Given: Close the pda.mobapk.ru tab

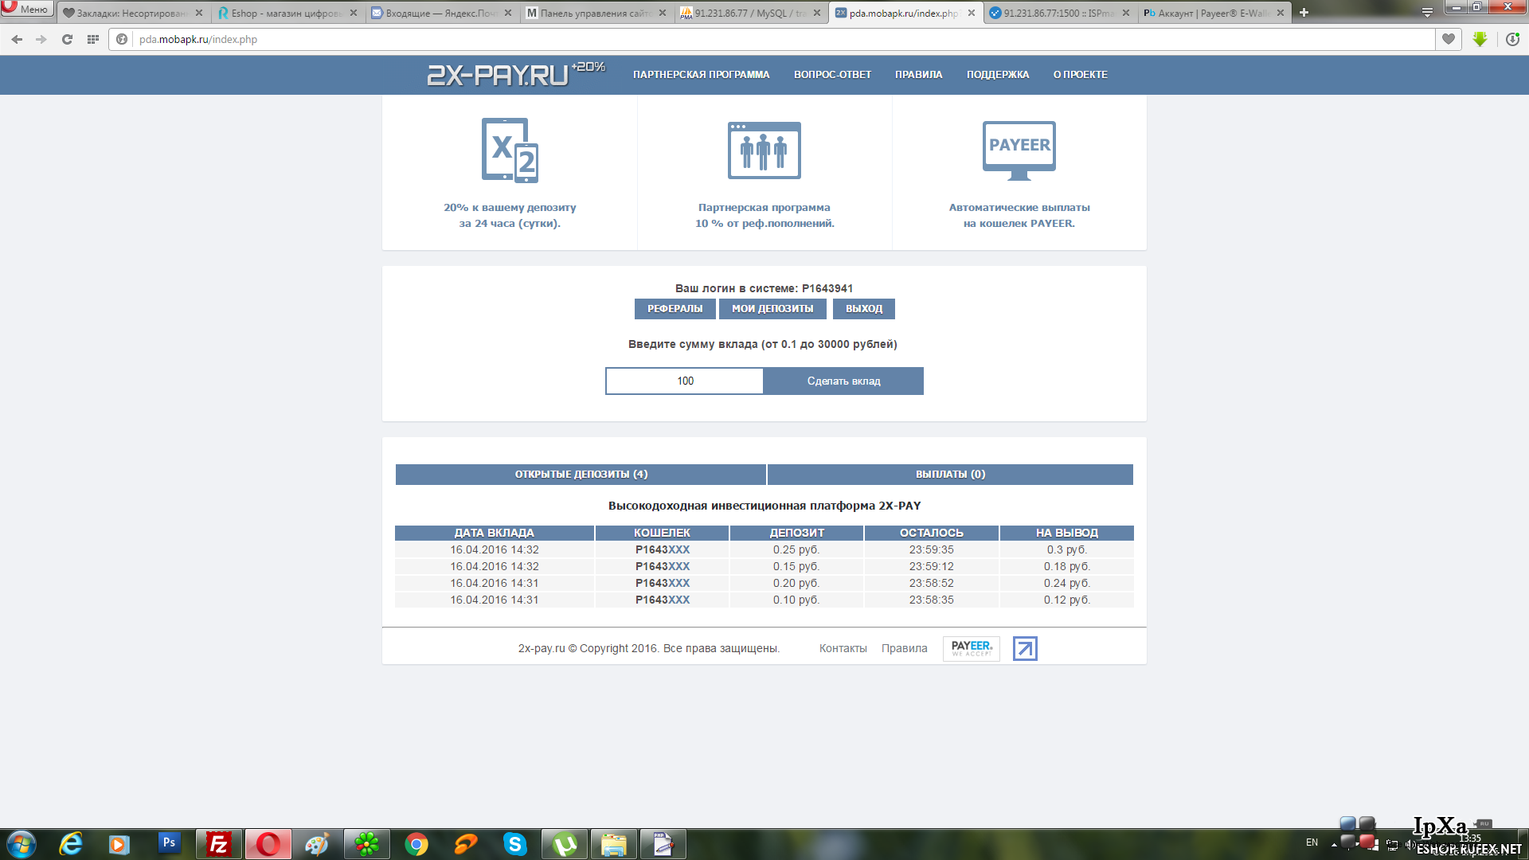Looking at the screenshot, I should click(972, 13).
